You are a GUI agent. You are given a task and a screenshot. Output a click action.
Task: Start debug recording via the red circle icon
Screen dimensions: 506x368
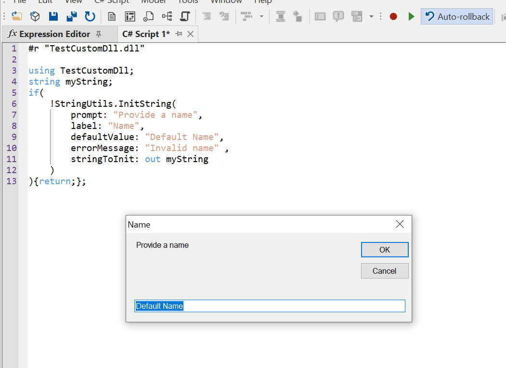tap(393, 16)
